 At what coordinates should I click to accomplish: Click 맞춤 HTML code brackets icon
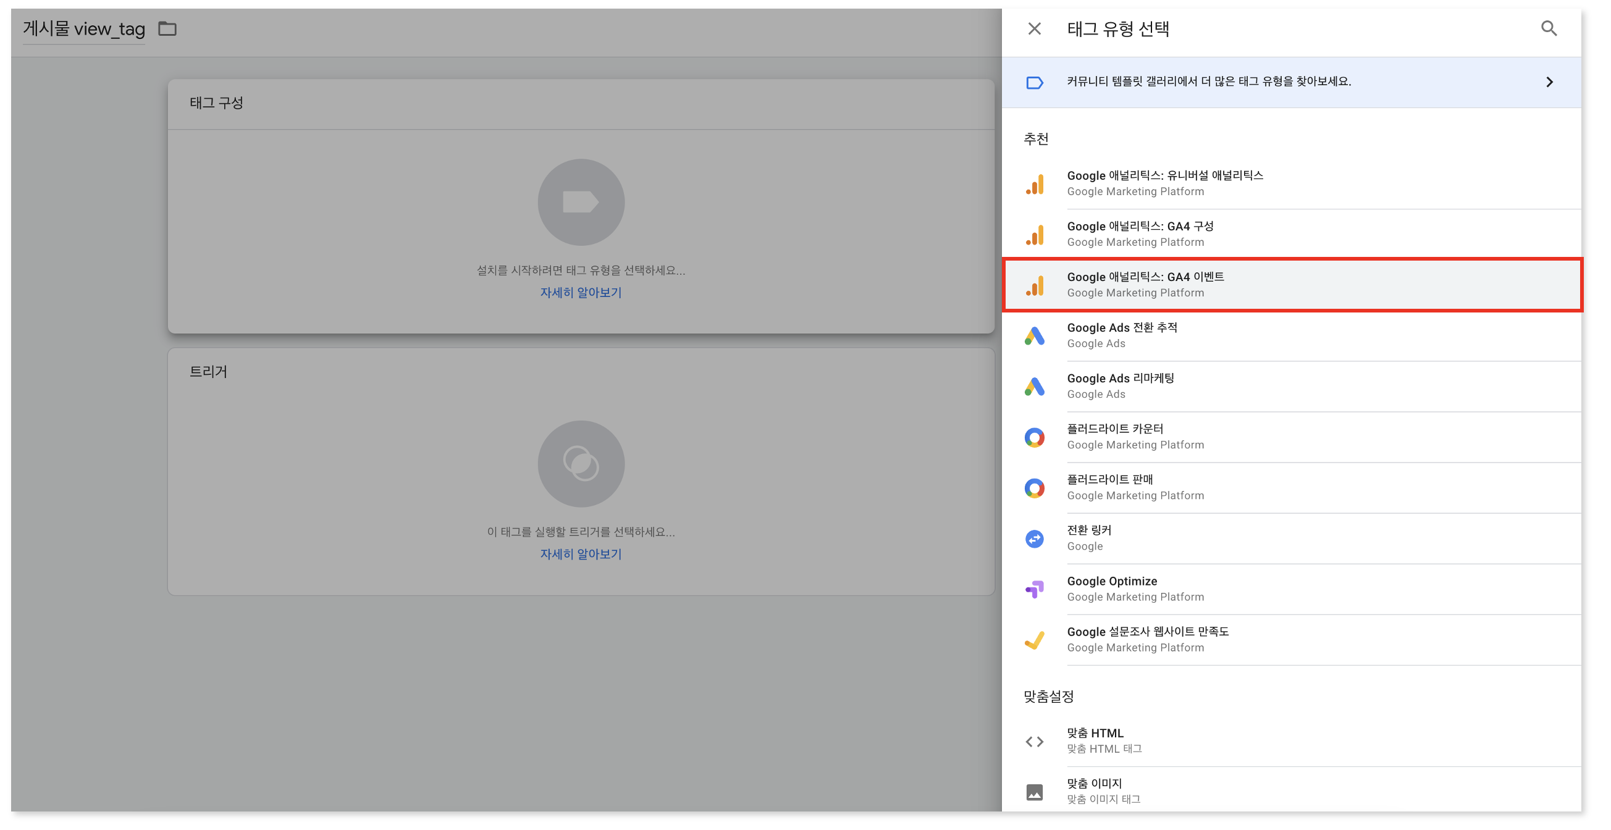pyautogui.click(x=1035, y=742)
